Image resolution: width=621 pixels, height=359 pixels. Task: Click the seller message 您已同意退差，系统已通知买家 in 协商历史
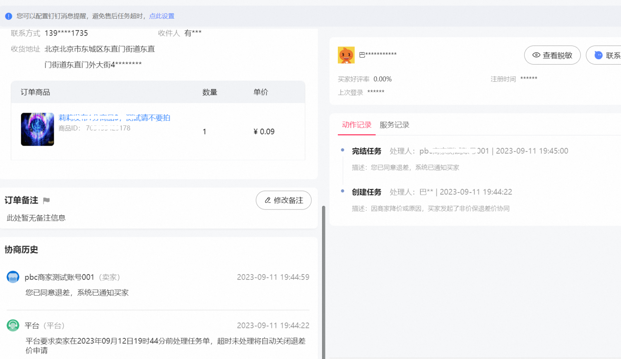[77, 293]
